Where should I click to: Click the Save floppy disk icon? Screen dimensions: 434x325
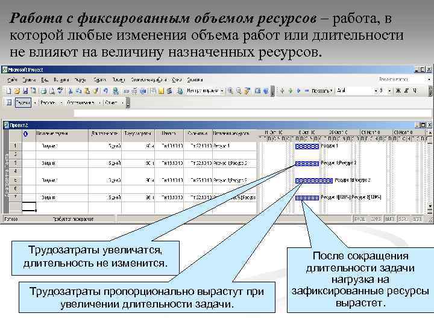25,91
